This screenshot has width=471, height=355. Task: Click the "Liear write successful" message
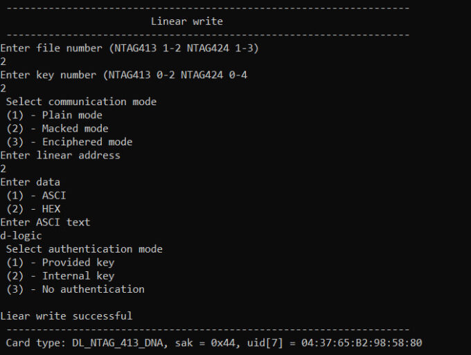click(x=66, y=316)
